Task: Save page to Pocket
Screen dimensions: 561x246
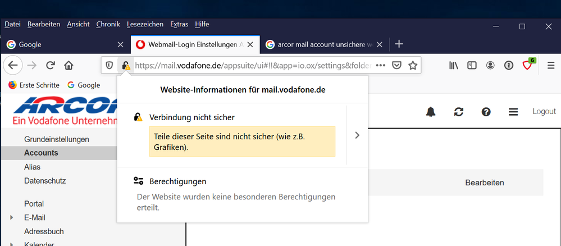Action: 397,66
